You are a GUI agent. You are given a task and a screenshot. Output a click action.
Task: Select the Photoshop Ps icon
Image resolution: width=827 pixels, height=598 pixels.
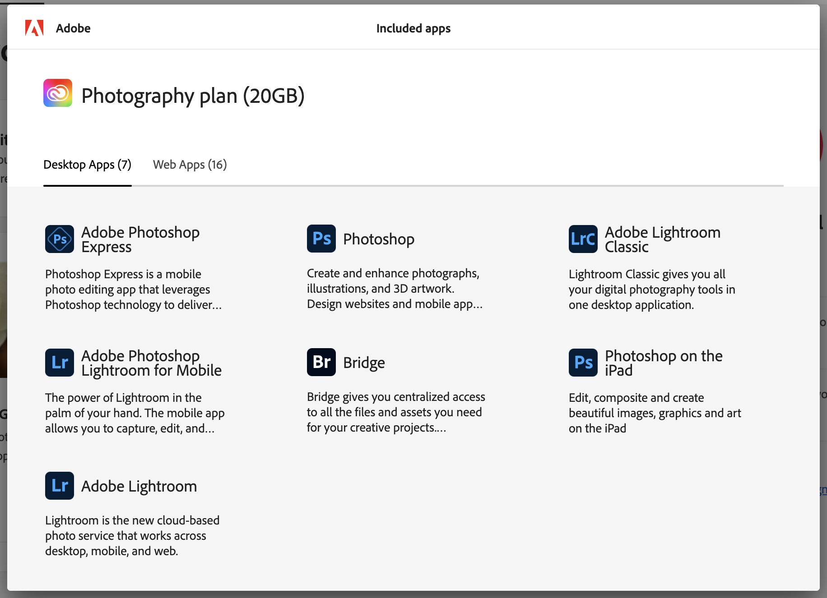pos(321,239)
